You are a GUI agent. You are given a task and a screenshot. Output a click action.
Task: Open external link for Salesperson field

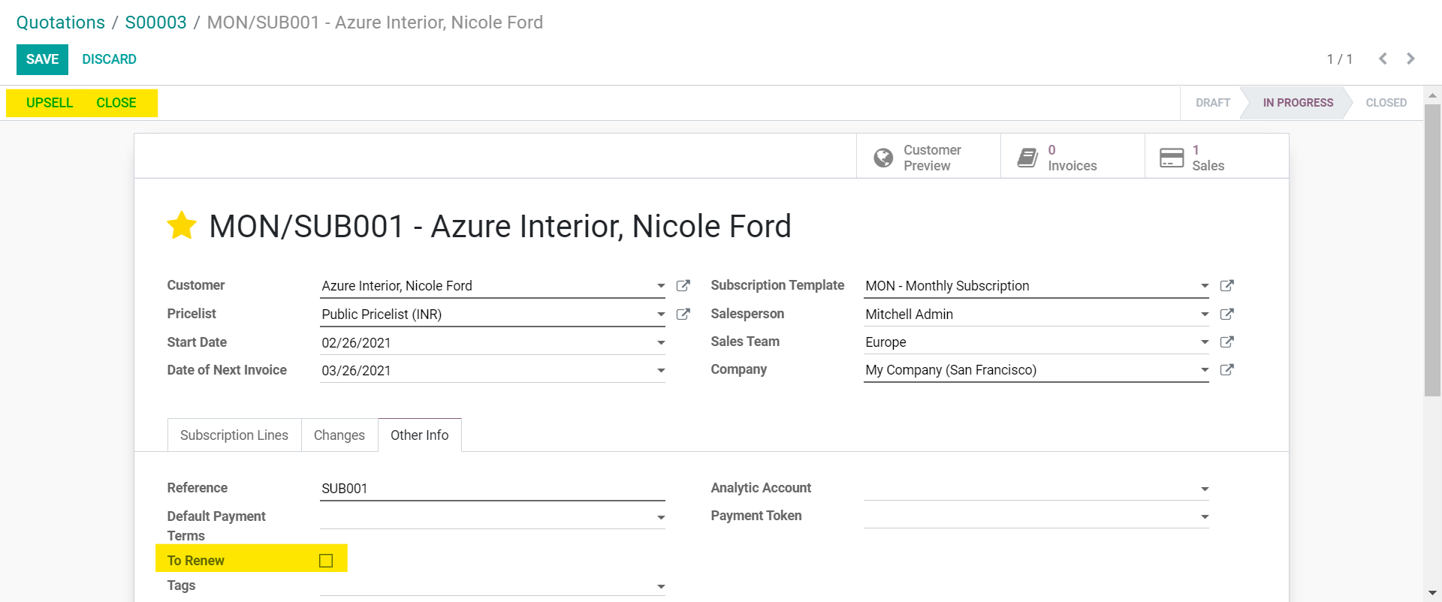tap(1226, 315)
